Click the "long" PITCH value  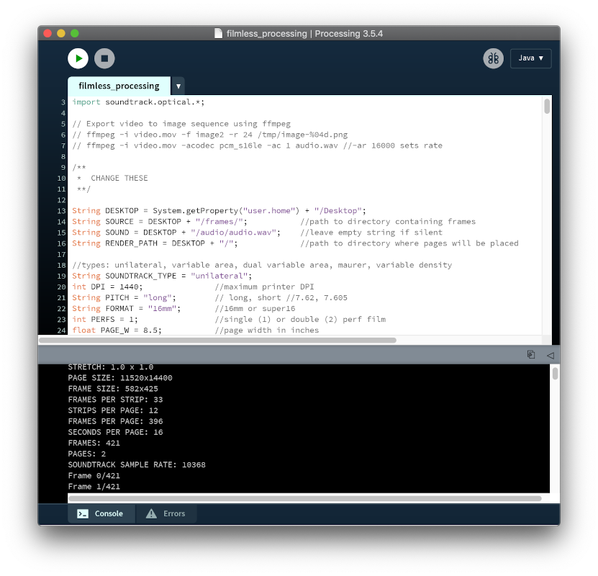(157, 297)
